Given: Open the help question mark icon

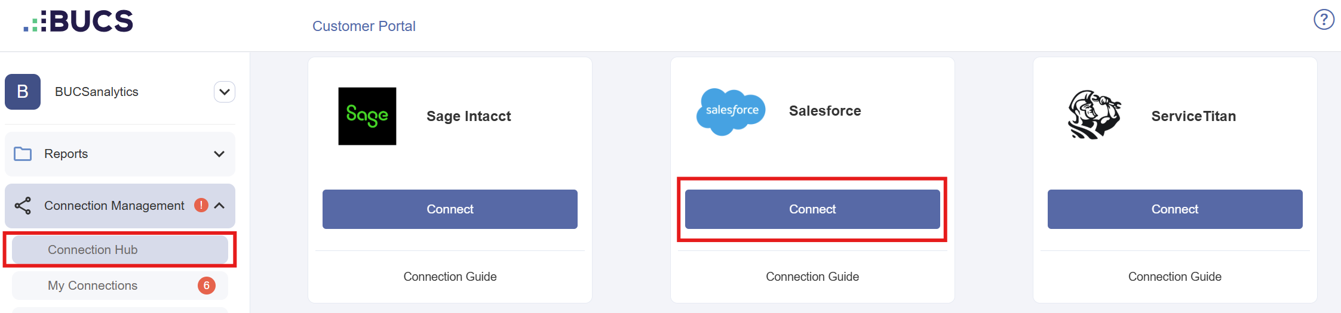Looking at the screenshot, I should pyautogui.click(x=1324, y=20).
